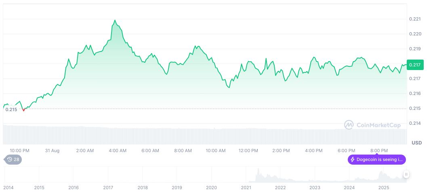Viewport: 433px width, 192px height.
Task: Click the 0.215 opening price label
Action: click(11, 109)
